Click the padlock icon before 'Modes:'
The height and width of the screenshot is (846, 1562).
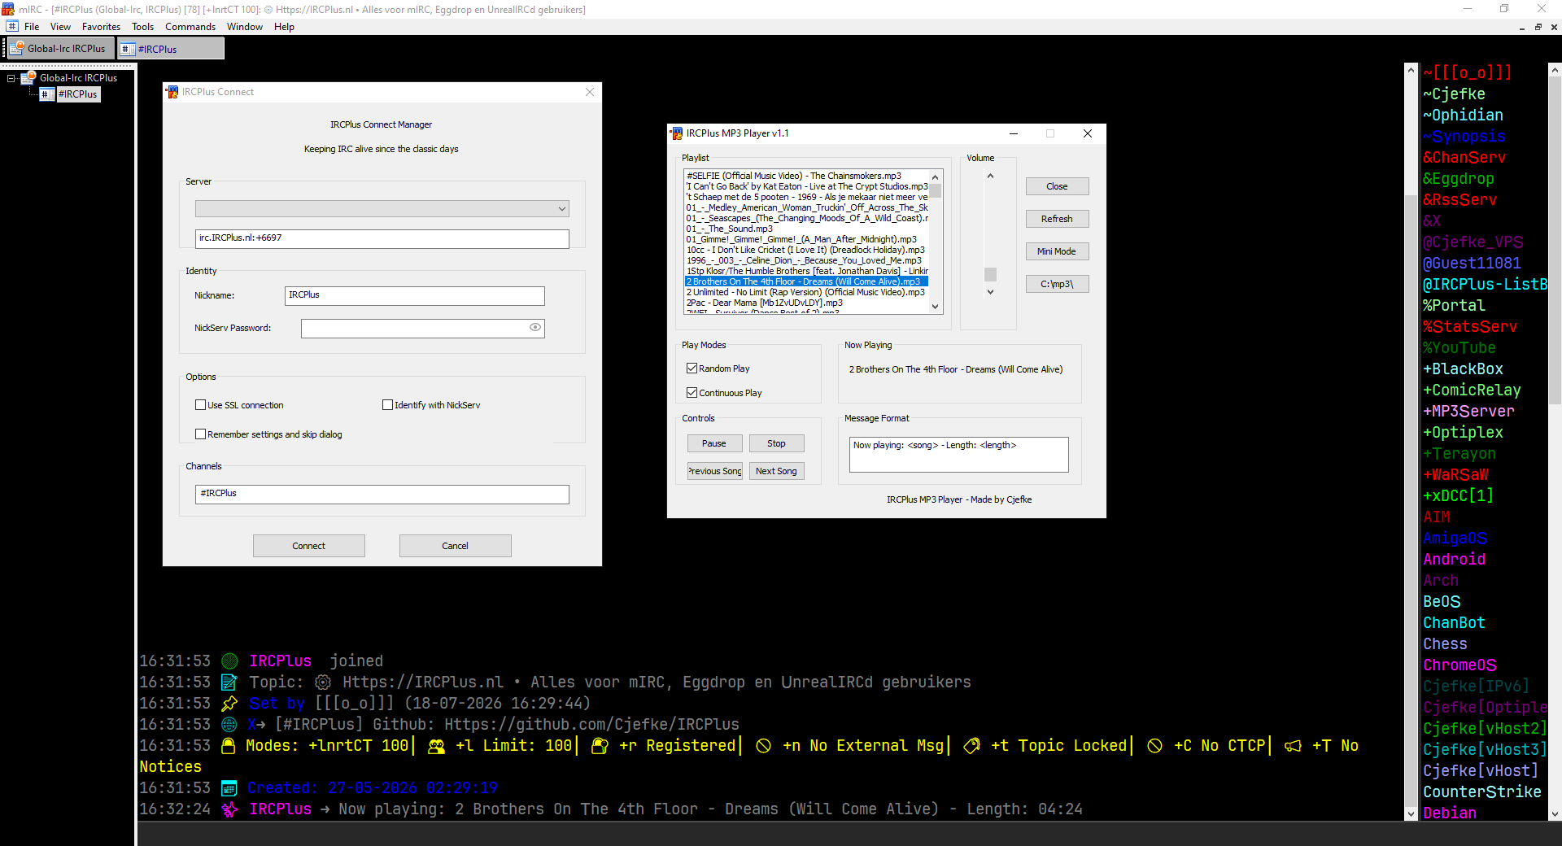(229, 746)
